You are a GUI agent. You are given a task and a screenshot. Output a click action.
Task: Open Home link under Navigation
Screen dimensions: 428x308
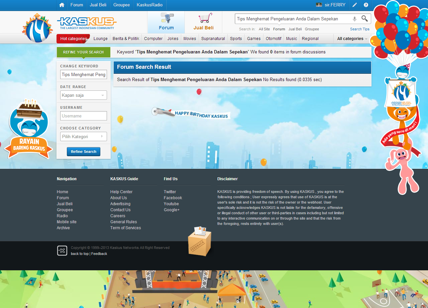pos(63,192)
